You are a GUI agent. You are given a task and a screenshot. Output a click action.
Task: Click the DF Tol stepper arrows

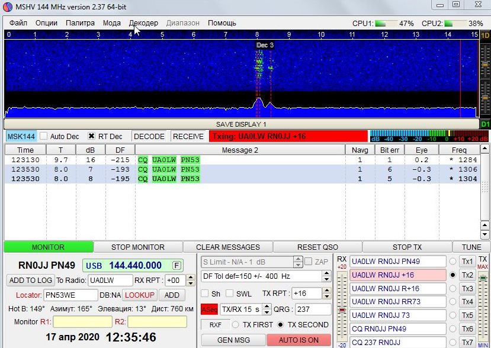[x=326, y=276]
